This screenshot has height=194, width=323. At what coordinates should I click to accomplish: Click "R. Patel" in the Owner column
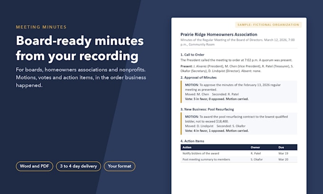256,153
